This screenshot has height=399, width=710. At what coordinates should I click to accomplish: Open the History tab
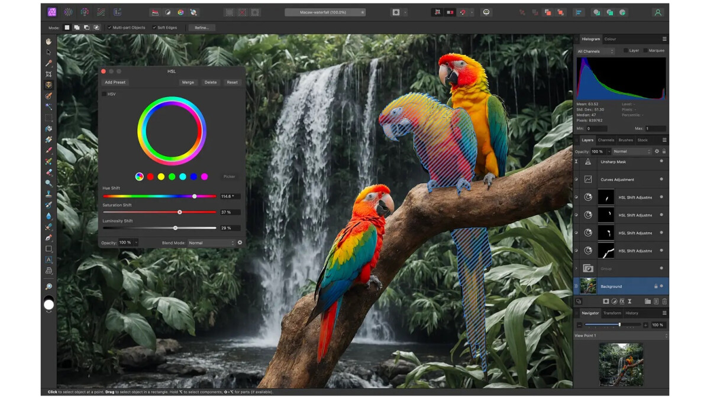[x=632, y=313]
